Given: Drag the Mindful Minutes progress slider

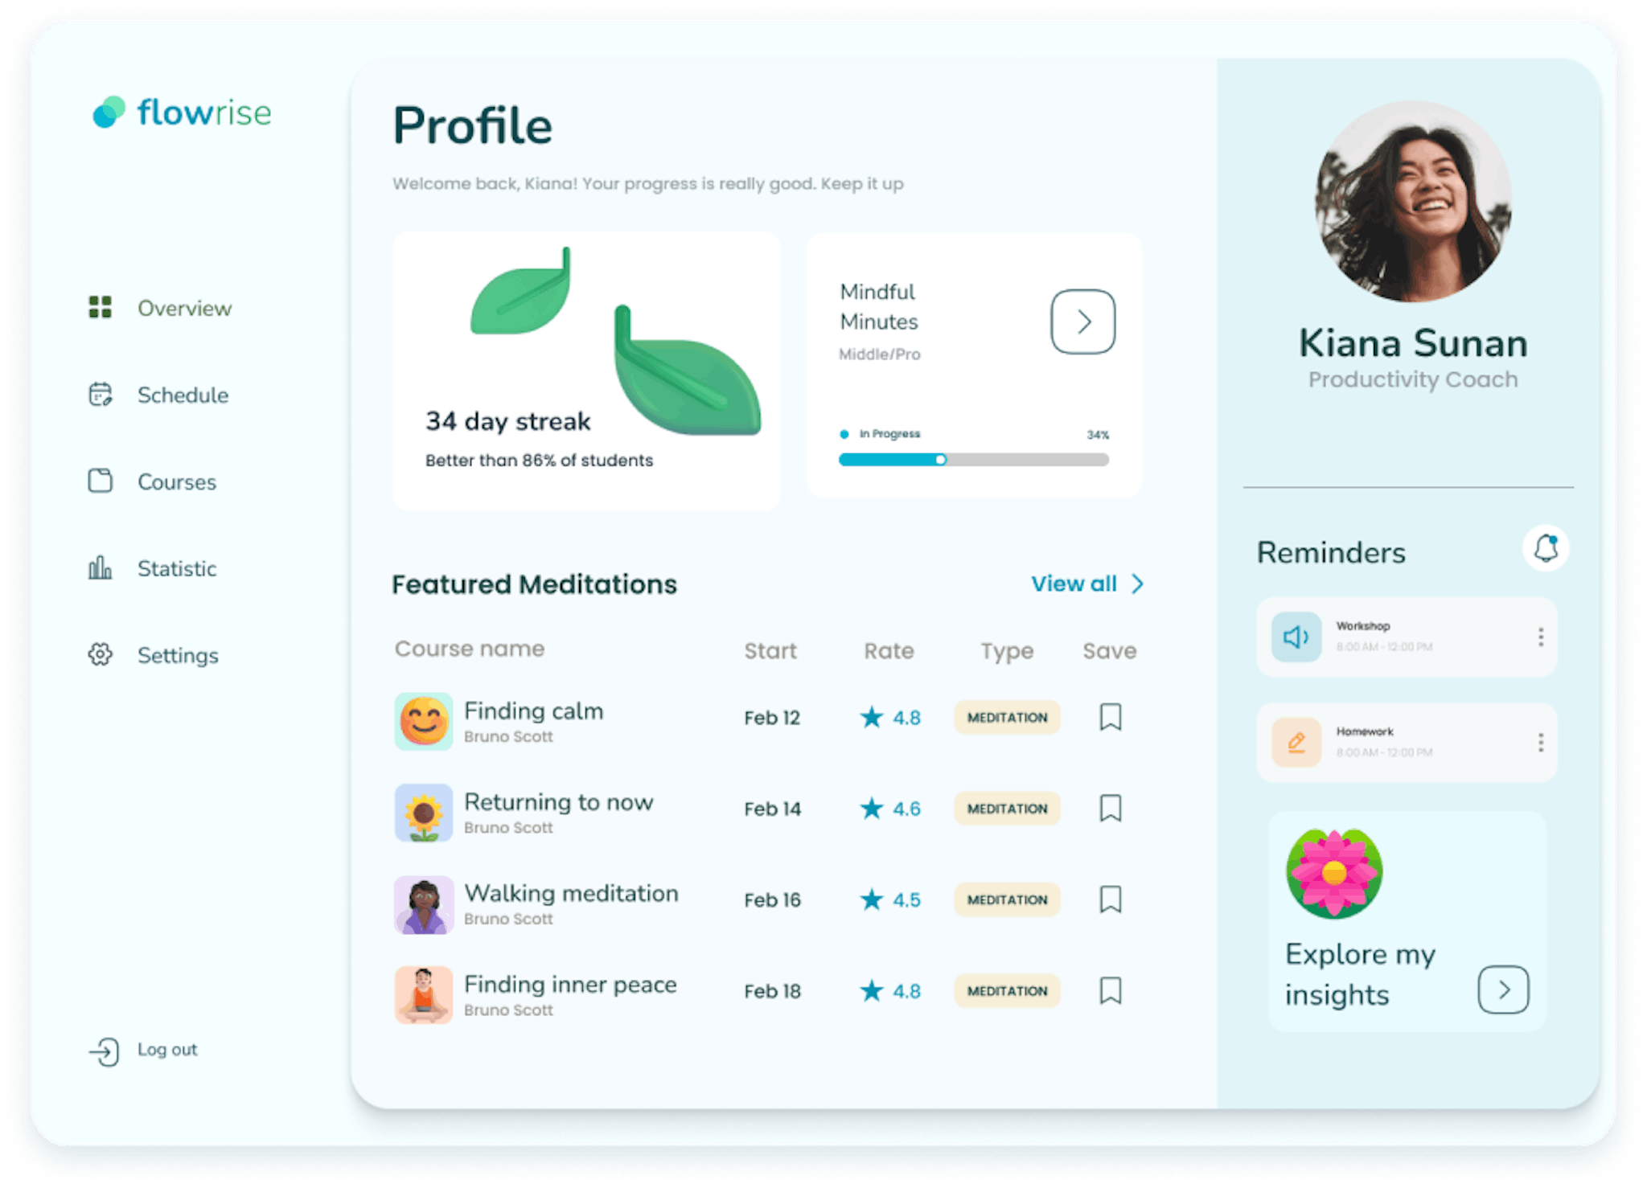Looking at the screenshot, I should tap(938, 457).
